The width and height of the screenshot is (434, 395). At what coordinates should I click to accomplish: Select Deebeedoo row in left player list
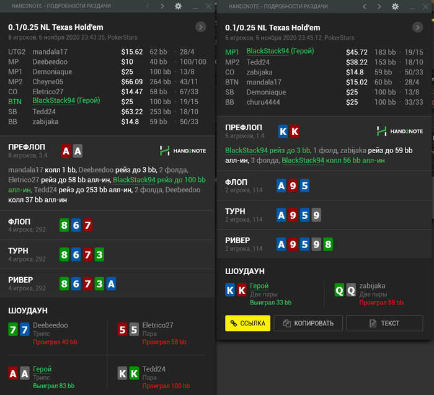click(x=107, y=62)
